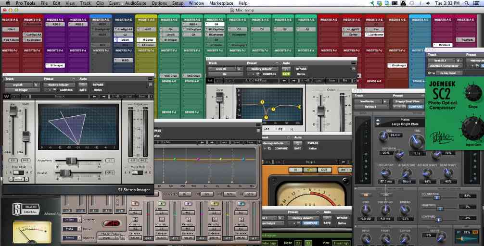Open the Track menu
Screen dimensions: 484x246
point(86,3)
